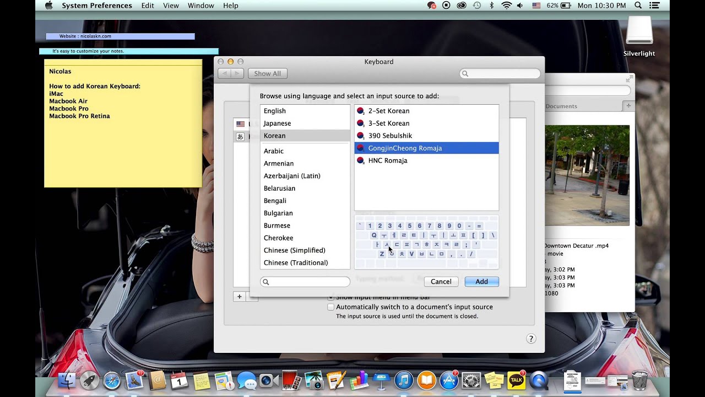This screenshot has width=705, height=397.
Task: Select Armenian in the language list
Action: click(x=305, y=163)
